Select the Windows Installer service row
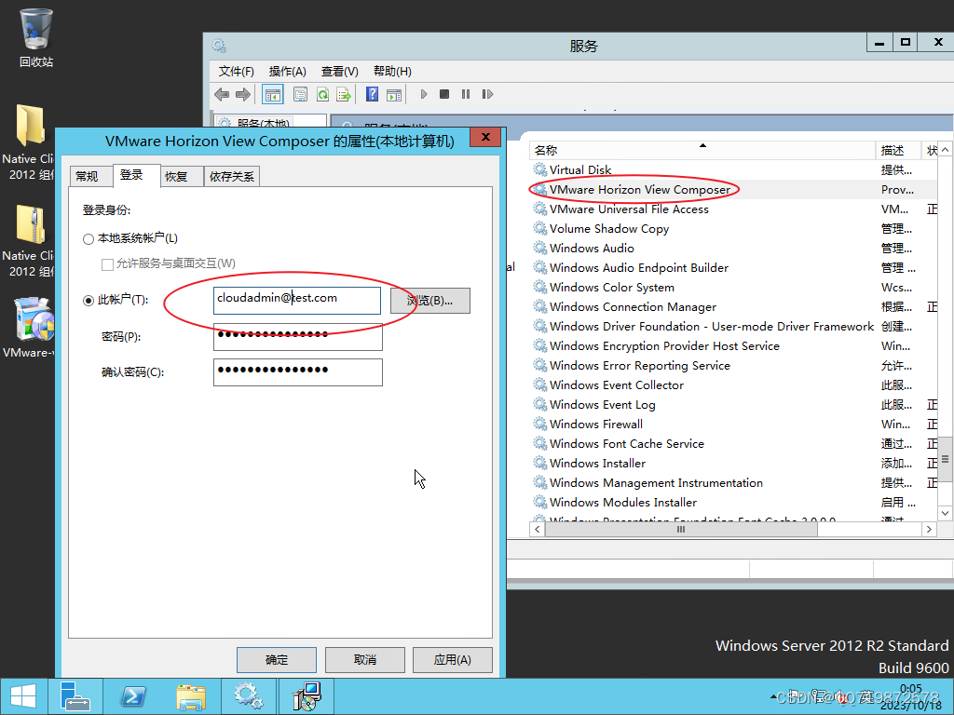The image size is (954, 715). click(x=732, y=464)
